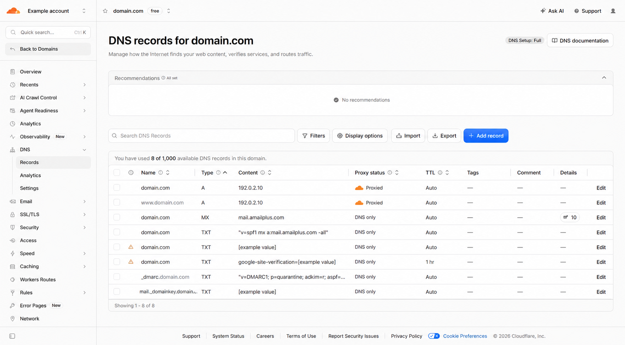
Task: Click the warning icon on google-site-verification row
Action: (131, 262)
